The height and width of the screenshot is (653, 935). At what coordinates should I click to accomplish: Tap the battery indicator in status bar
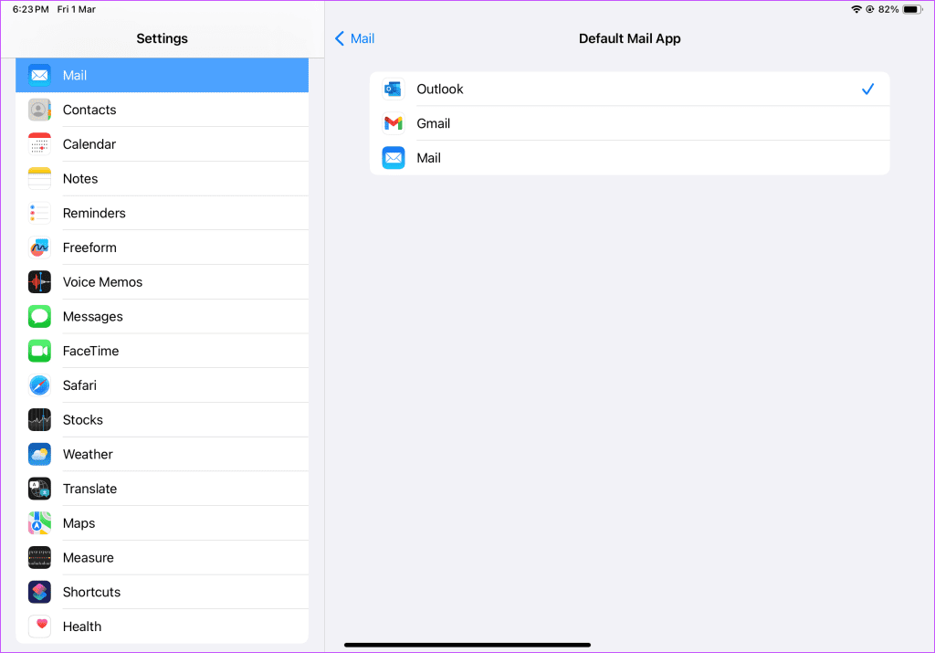coord(913,9)
